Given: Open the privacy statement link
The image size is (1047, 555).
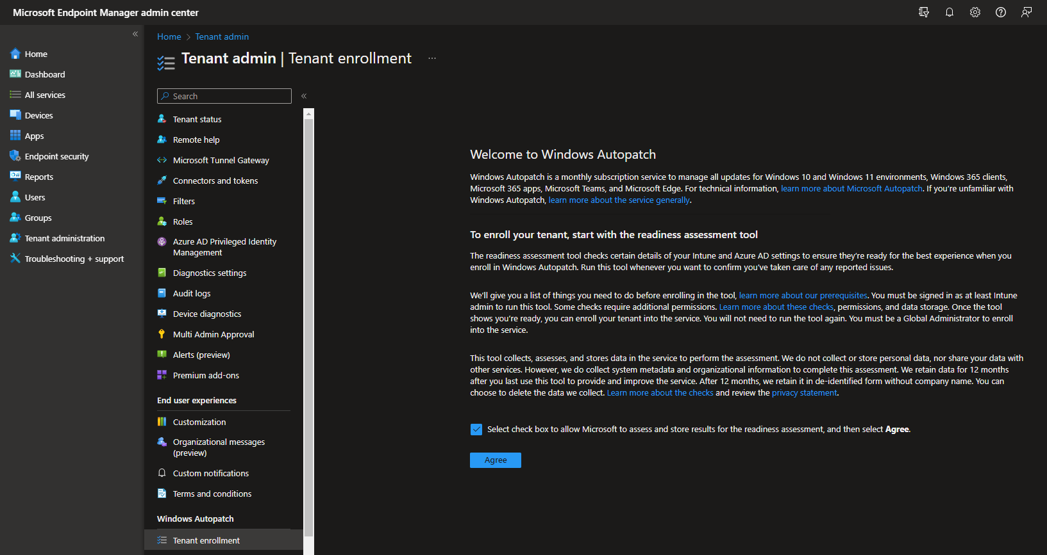Looking at the screenshot, I should point(804,393).
